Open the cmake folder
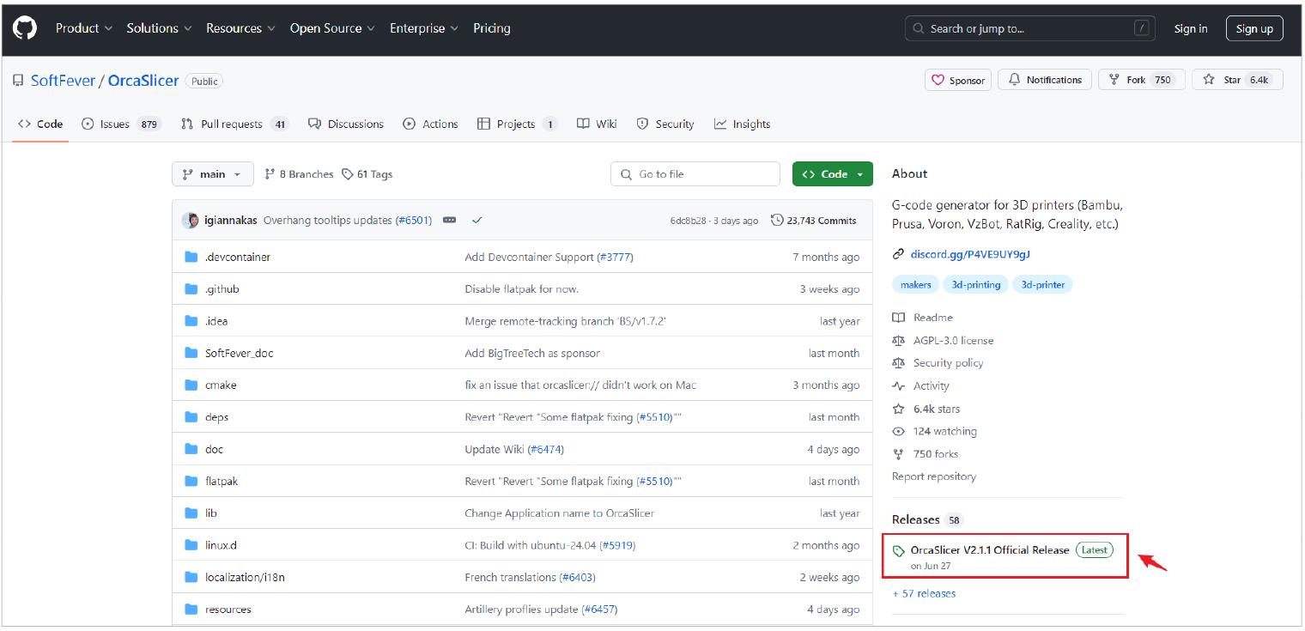Image resolution: width=1305 pixels, height=631 pixels. point(221,385)
